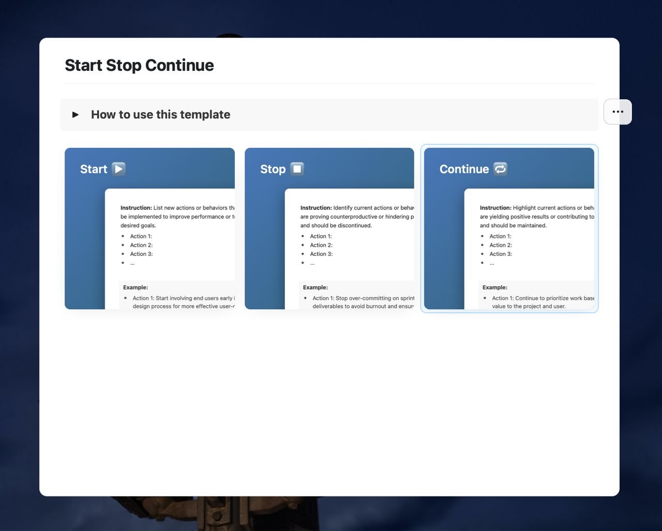Click the Continue heading text

[x=463, y=169]
